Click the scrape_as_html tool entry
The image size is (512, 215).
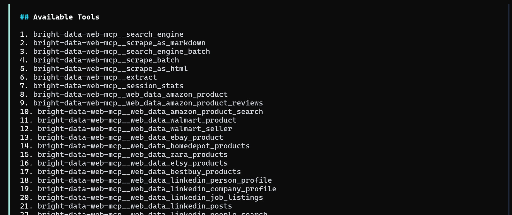tap(110, 69)
